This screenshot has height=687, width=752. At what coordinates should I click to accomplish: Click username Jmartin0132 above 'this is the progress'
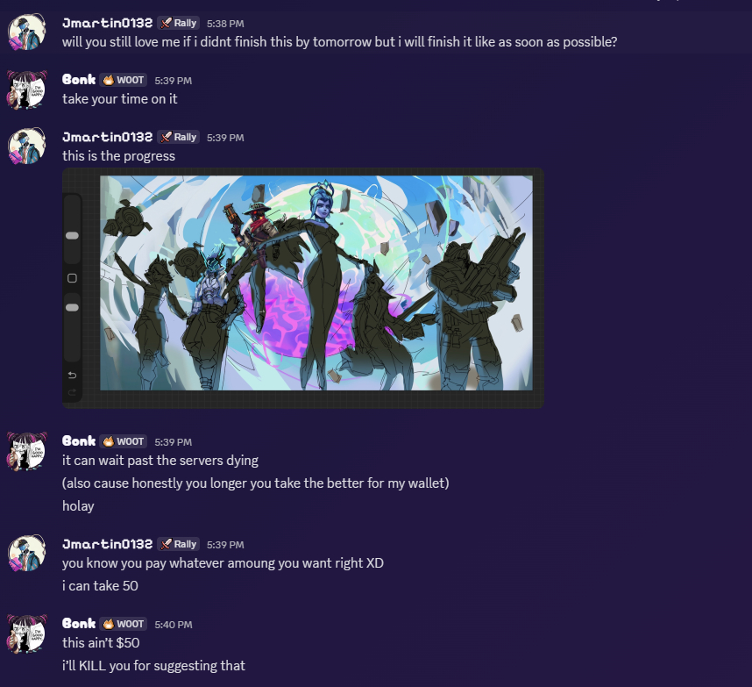pos(108,137)
